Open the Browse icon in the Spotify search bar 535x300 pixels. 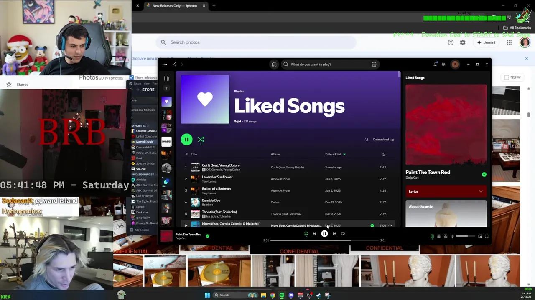pyautogui.click(x=374, y=65)
